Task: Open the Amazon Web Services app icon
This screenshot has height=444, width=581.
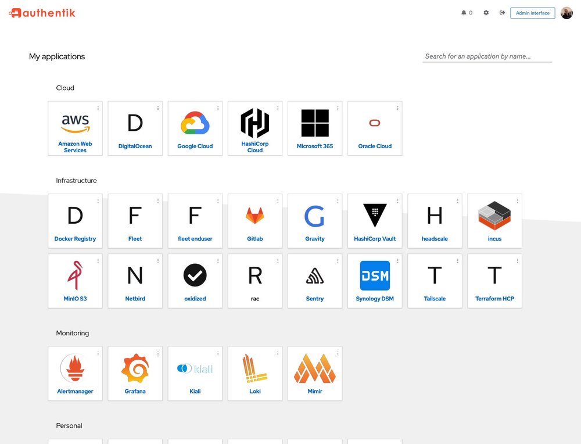Action: 75,123
